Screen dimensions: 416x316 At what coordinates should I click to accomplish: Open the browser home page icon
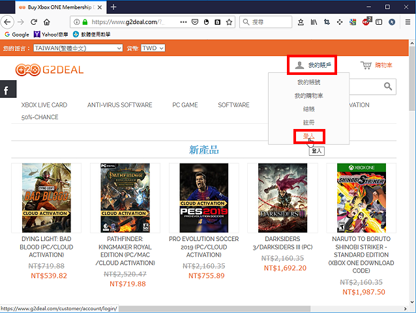coord(47,22)
